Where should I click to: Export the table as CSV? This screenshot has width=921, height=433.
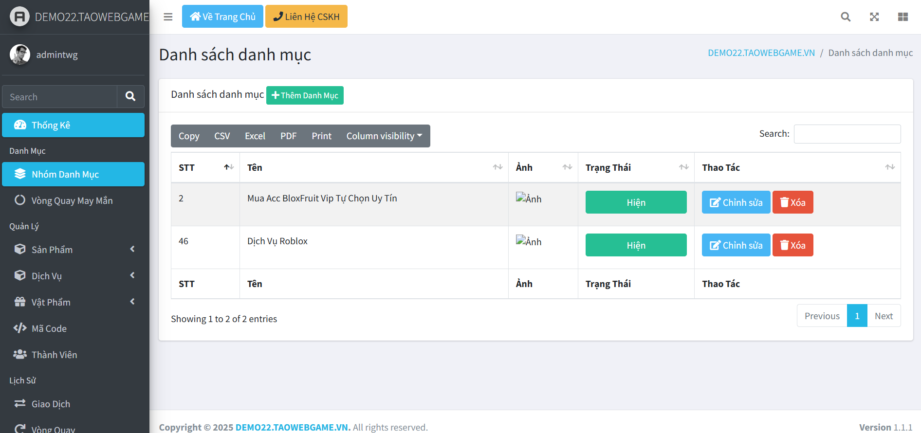(222, 136)
